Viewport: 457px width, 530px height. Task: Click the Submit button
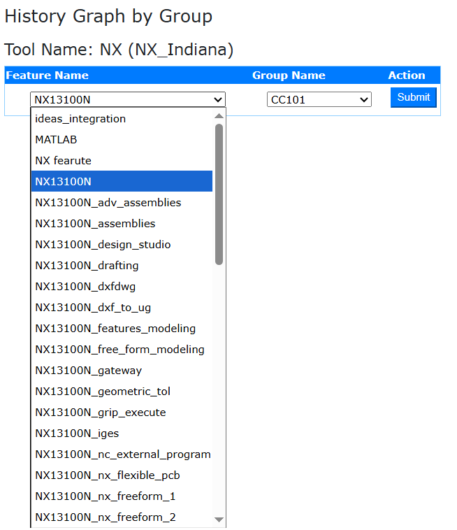coord(414,97)
